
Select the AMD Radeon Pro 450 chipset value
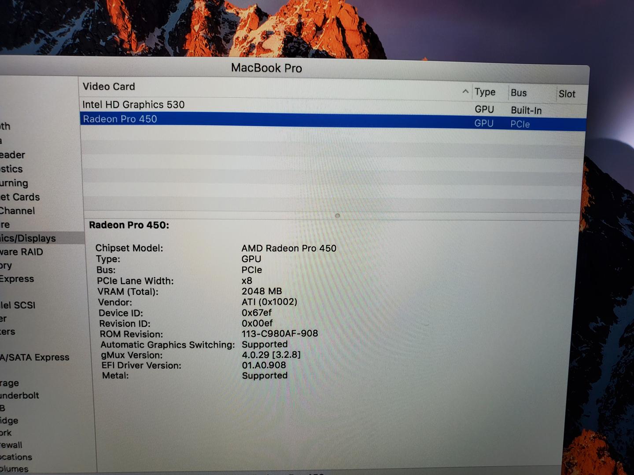point(289,248)
